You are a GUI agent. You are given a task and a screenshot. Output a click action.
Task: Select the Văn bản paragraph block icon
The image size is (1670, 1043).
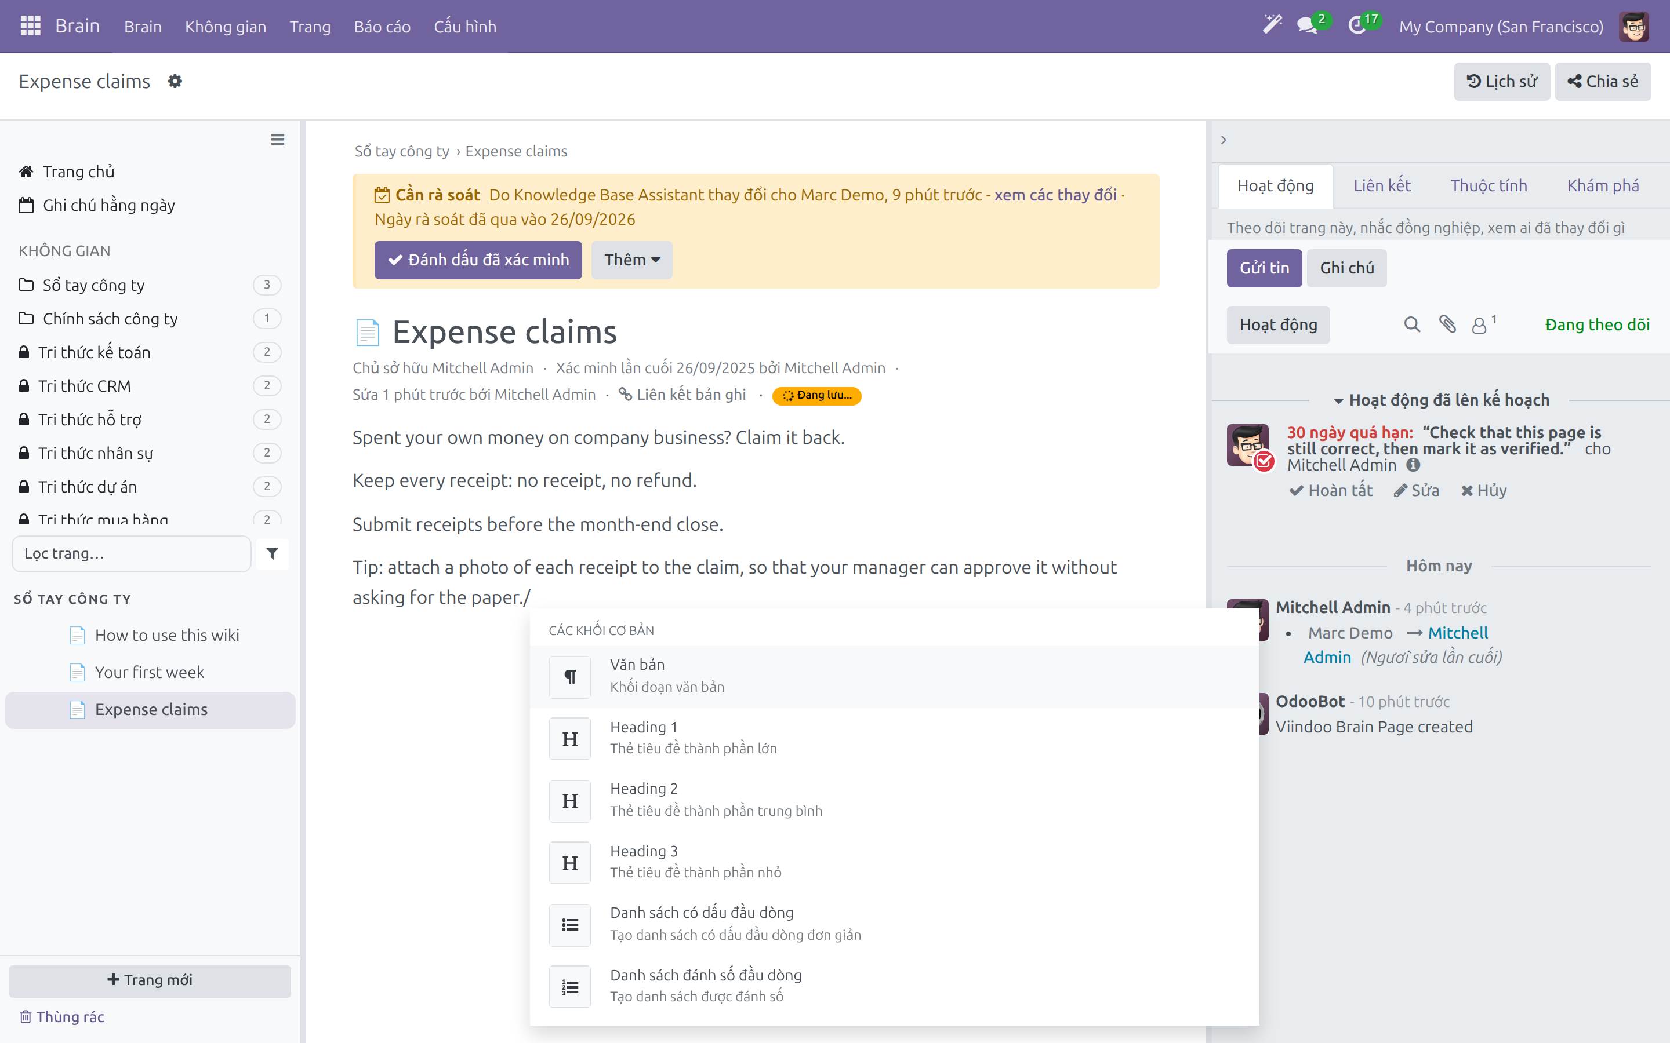click(570, 677)
